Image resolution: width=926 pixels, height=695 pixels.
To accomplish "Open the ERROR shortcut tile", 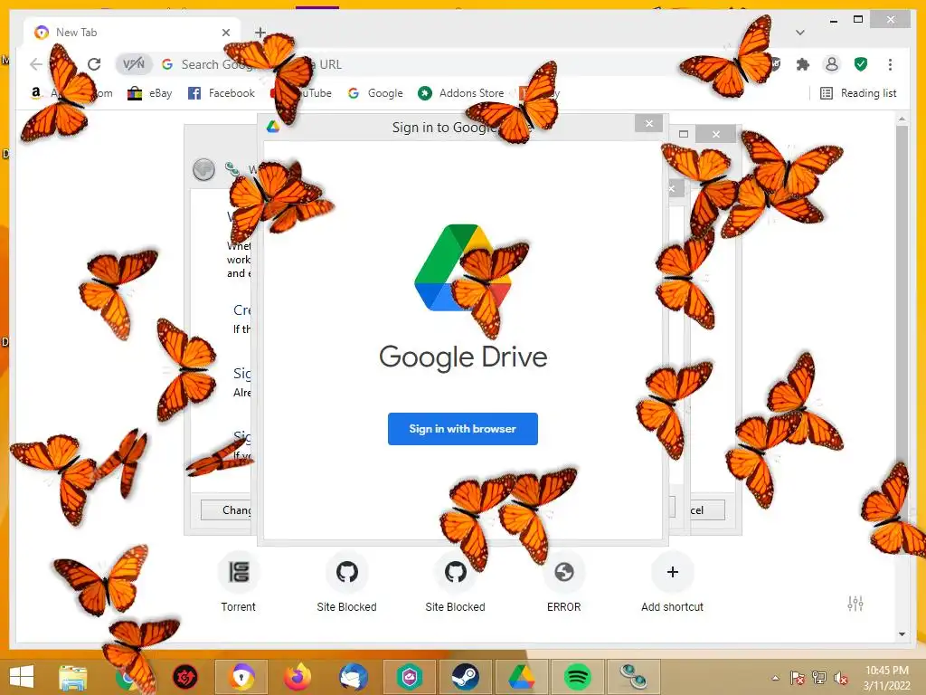I will 564,582.
